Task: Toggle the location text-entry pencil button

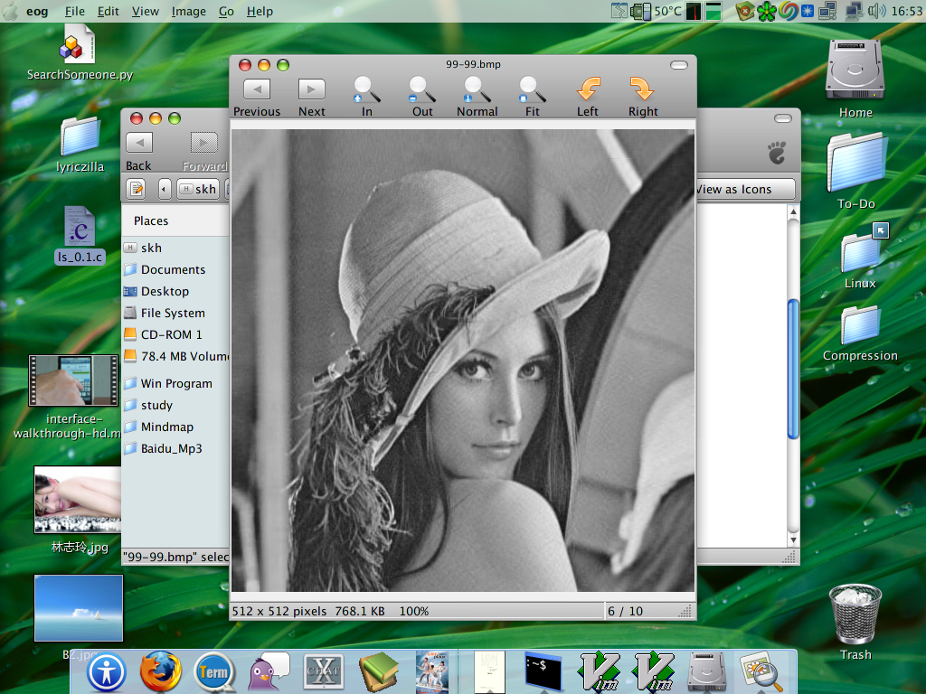Action: click(x=137, y=189)
